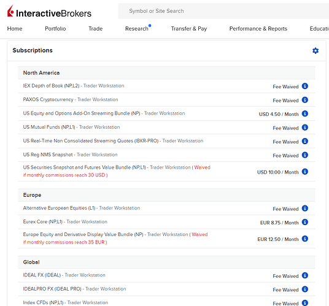The height and width of the screenshot is (306, 329).
Task: Open info for US Securities Snapshot and Futures Bundle
Action: point(305,172)
